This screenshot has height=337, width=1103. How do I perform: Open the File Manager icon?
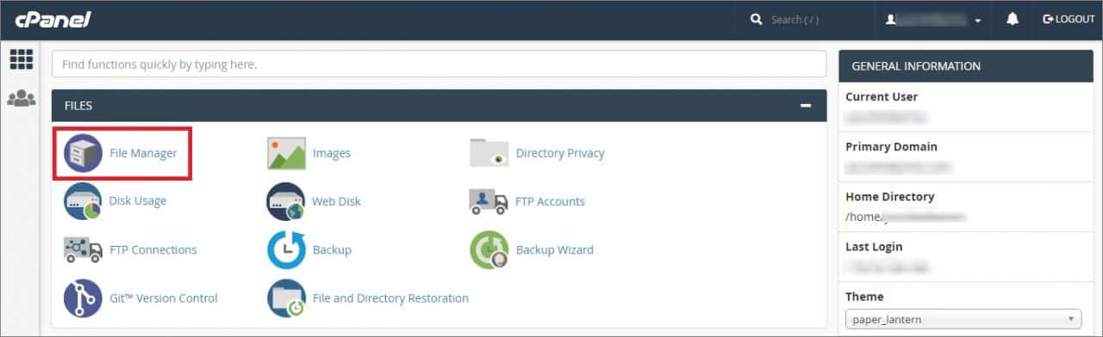tap(83, 153)
